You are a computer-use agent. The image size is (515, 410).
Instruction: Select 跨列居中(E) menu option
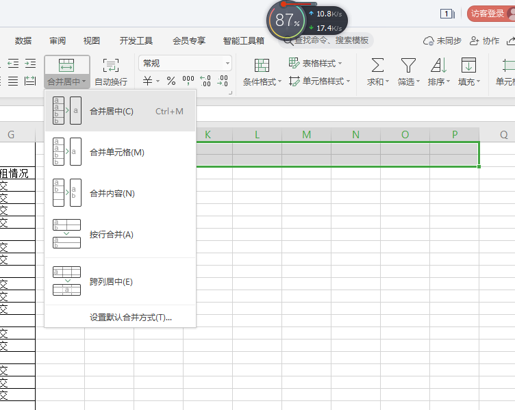pyautogui.click(x=121, y=281)
